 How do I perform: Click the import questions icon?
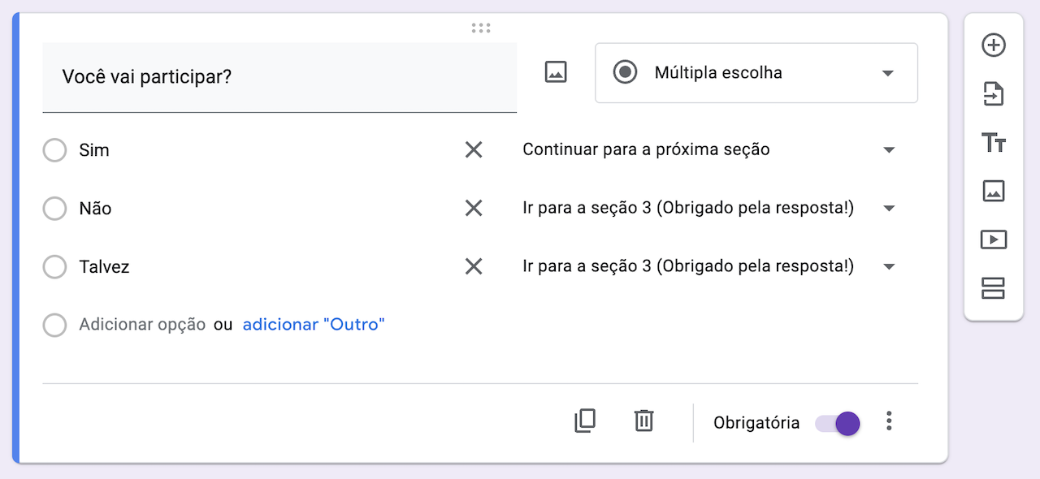(994, 94)
